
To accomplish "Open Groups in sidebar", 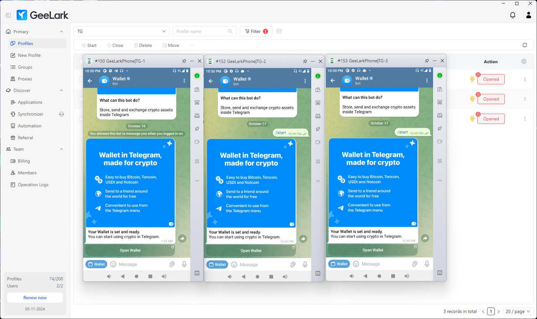I will point(37,67).
